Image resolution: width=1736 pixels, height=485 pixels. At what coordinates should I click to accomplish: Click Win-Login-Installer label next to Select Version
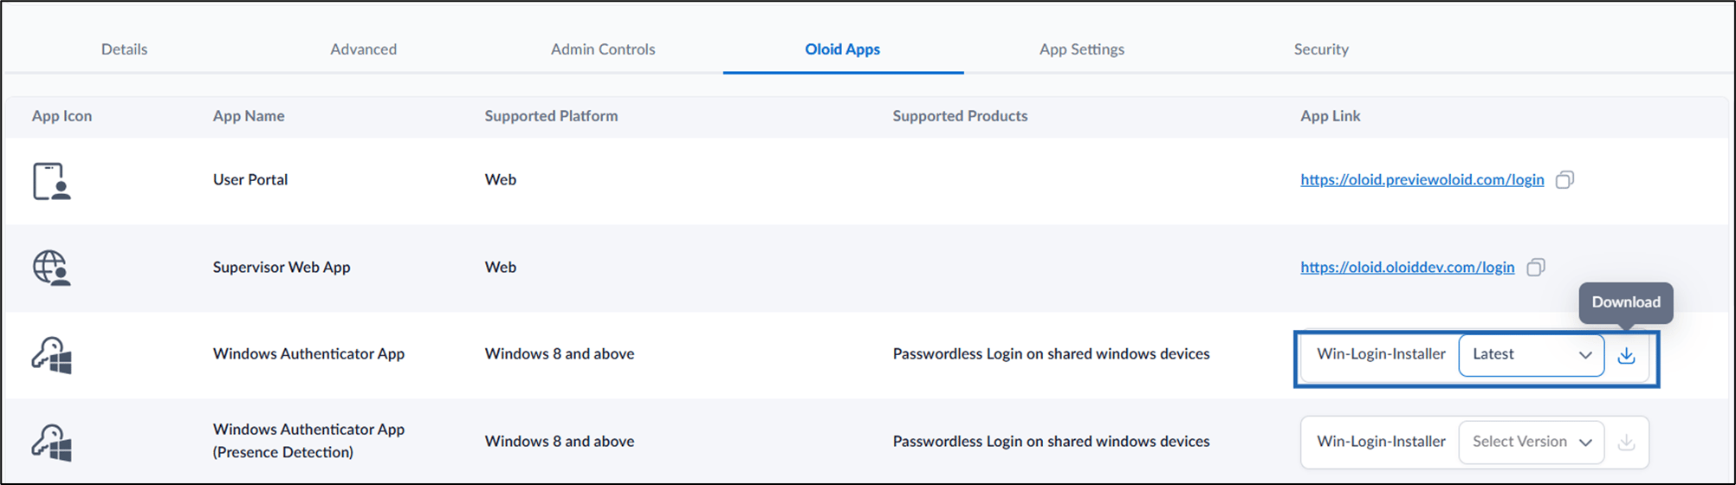(x=1381, y=442)
